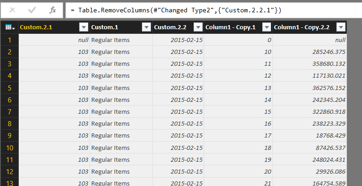The width and height of the screenshot is (362, 186).
Task: Select the Custom.1 column header
Action: (114, 28)
